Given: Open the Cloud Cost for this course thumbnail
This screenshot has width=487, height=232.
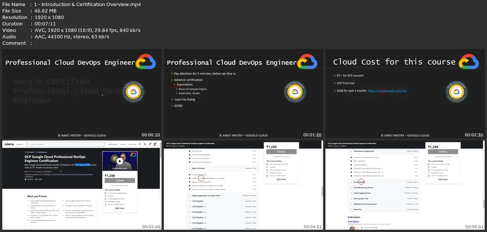Looking at the screenshot, I should 405,94.
